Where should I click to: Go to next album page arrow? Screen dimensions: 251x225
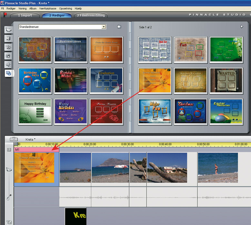241,27
